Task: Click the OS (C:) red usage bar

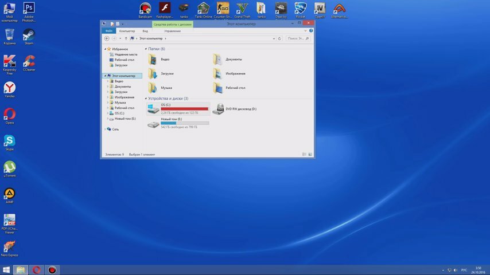Action: pyautogui.click(x=185, y=109)
